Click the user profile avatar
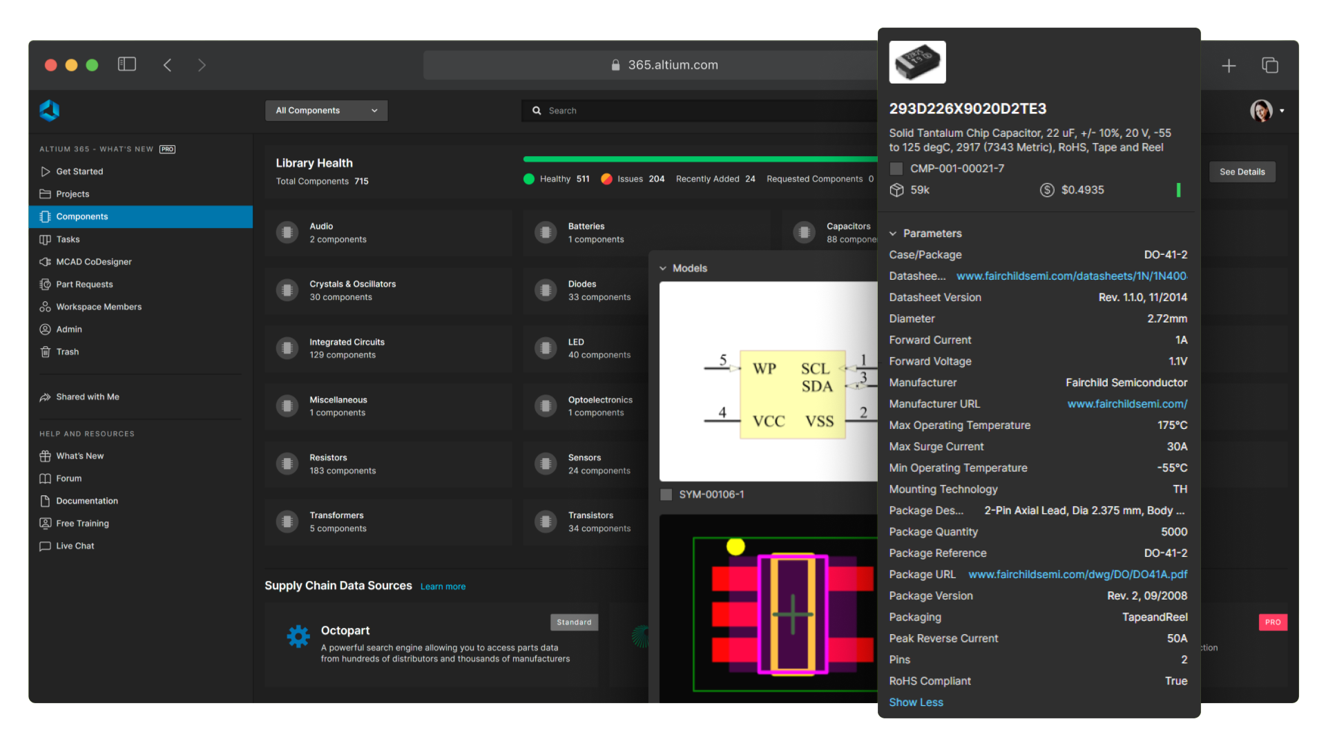 (1261, 111)
